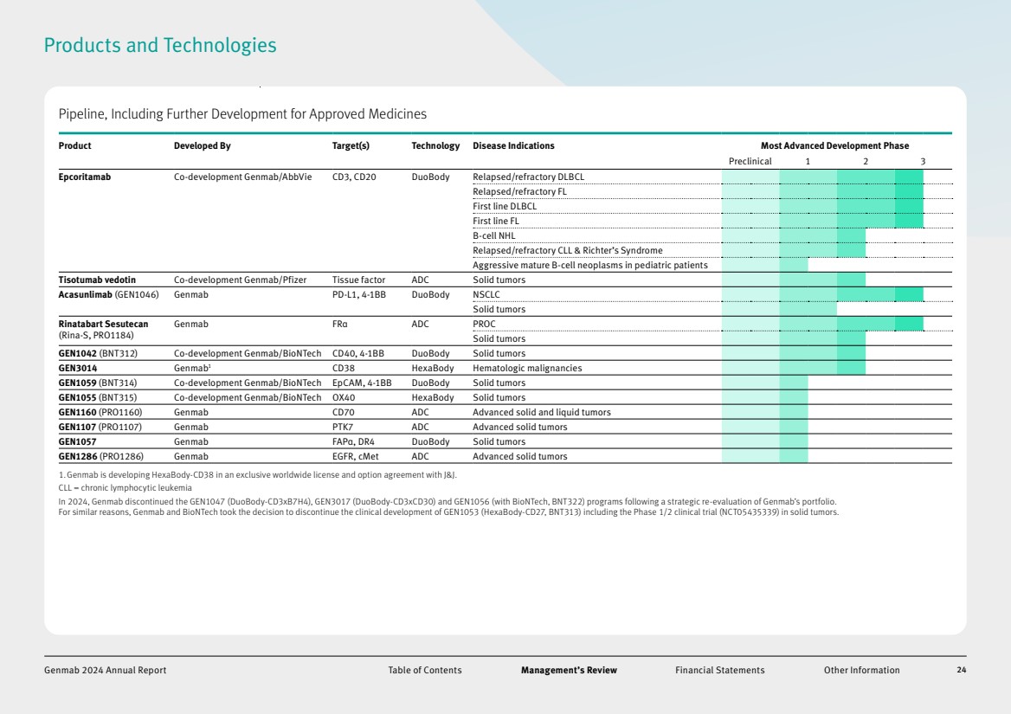Navigate to Other Information section
This screenshot has height=714, width=1011.
(x=861, y=670)
